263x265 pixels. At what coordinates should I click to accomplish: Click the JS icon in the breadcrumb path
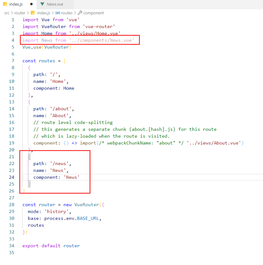click(33, 13)
